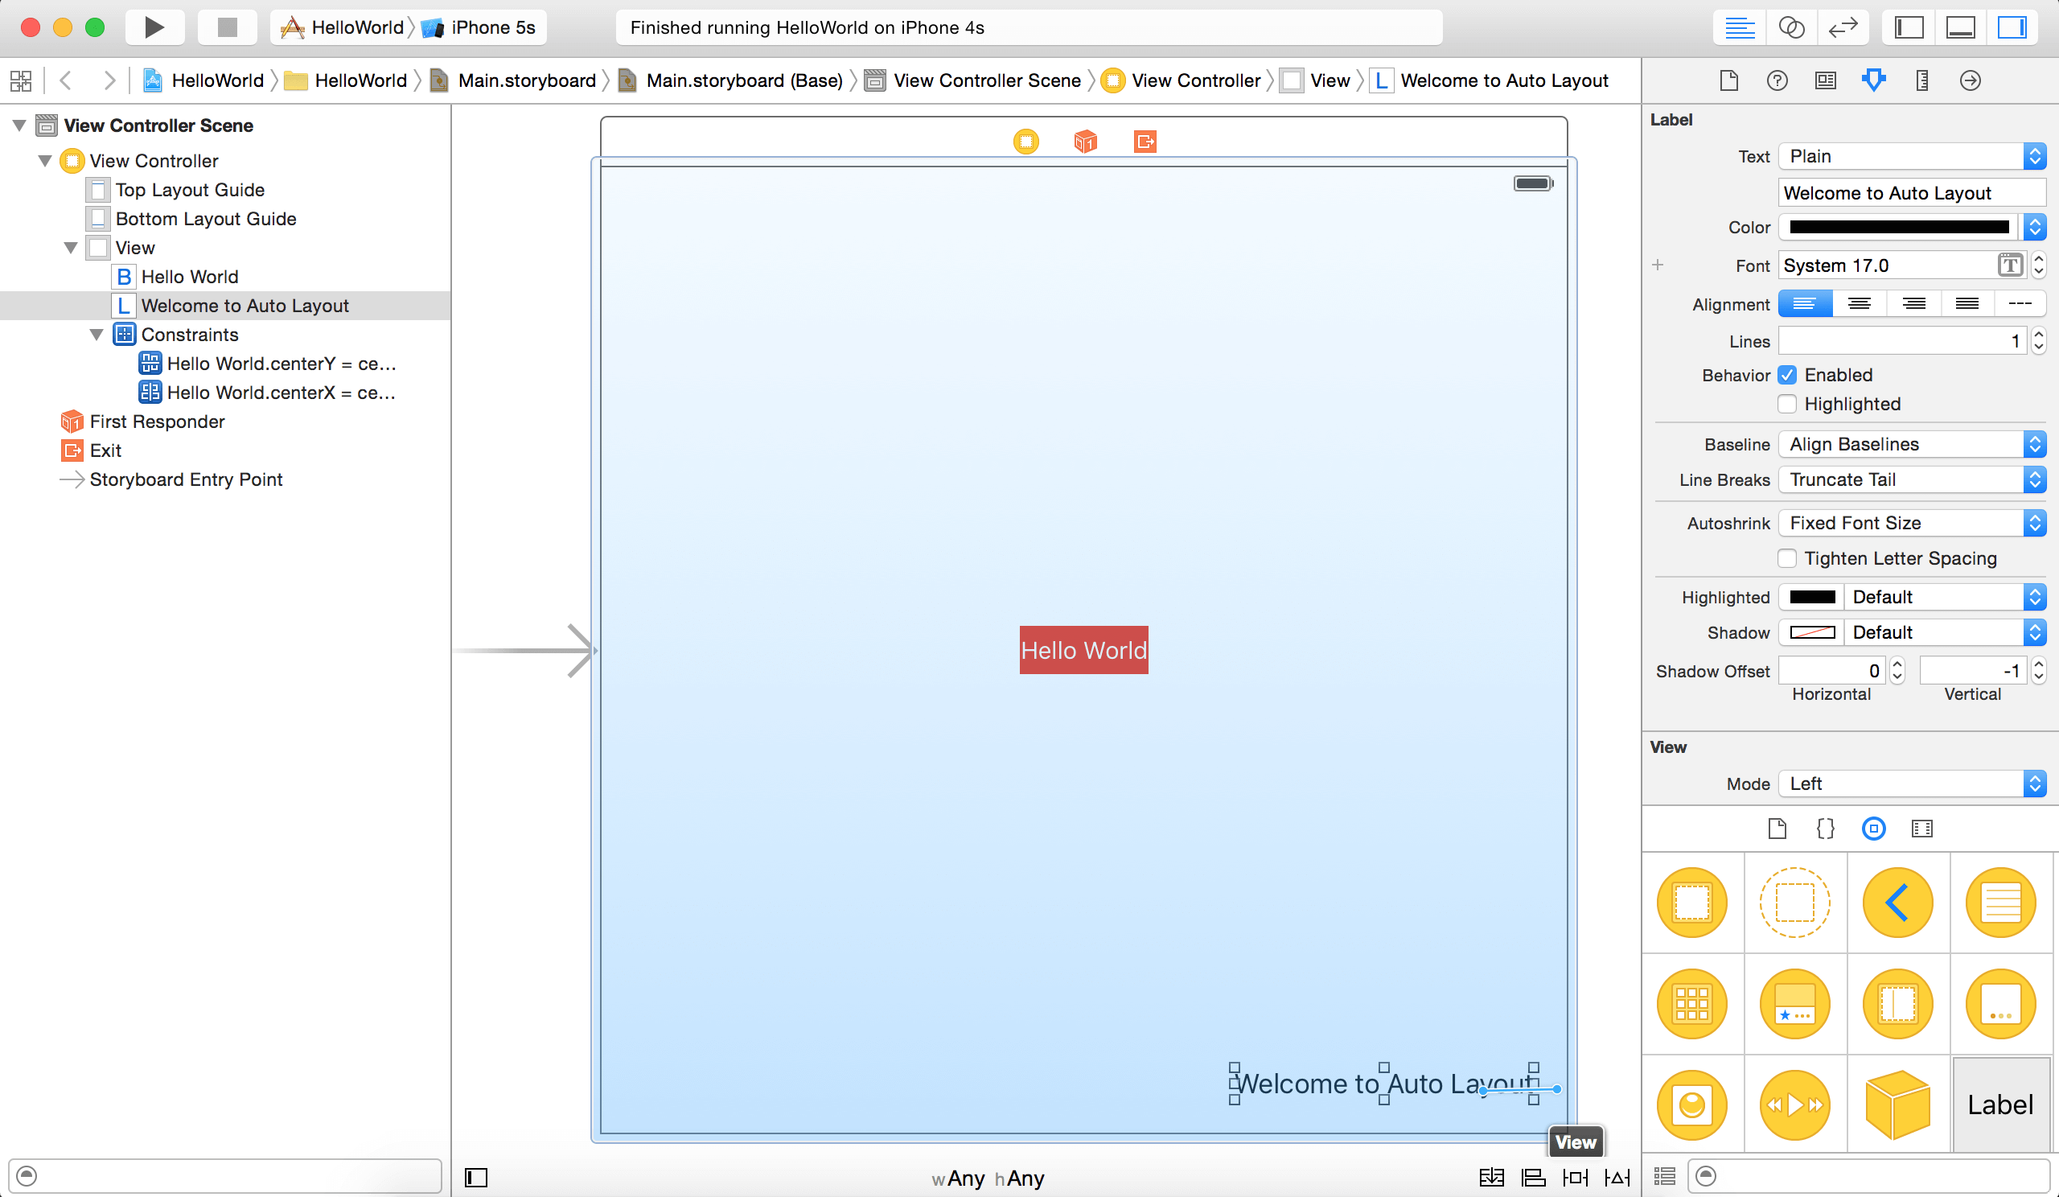Click the Run button in toolbar
This screenshot has width=2059, height=1197.
click(x=152, y=27)
